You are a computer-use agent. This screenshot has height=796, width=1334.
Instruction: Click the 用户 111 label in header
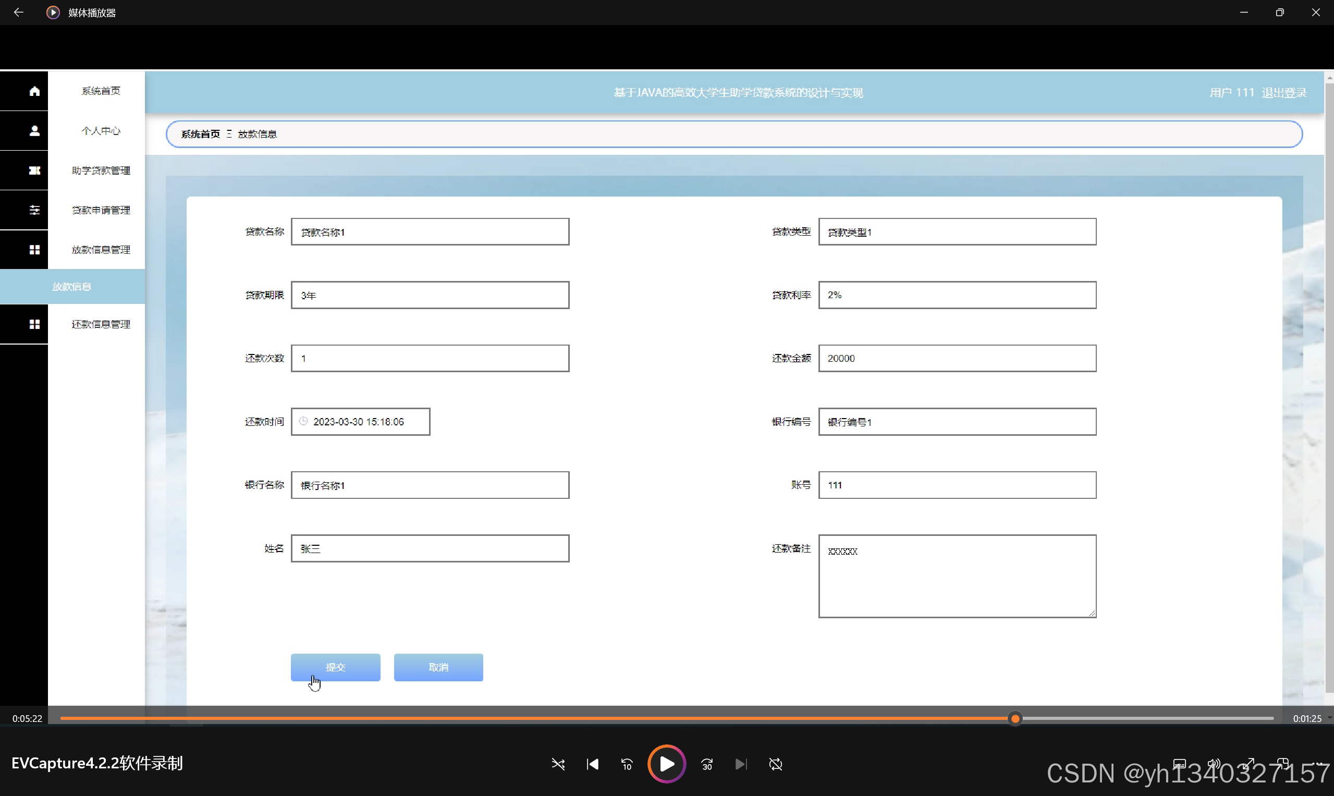tap(1231, 93)
